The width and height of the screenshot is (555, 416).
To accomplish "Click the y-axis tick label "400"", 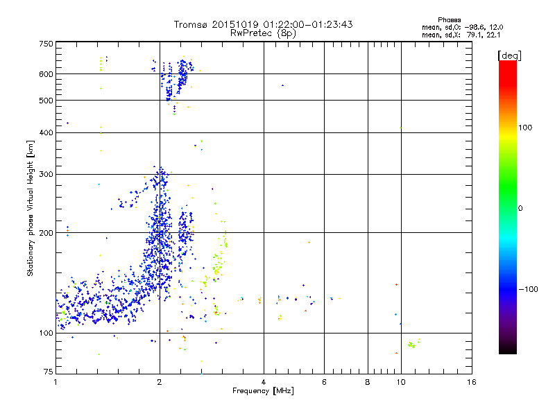I will 46,133.
